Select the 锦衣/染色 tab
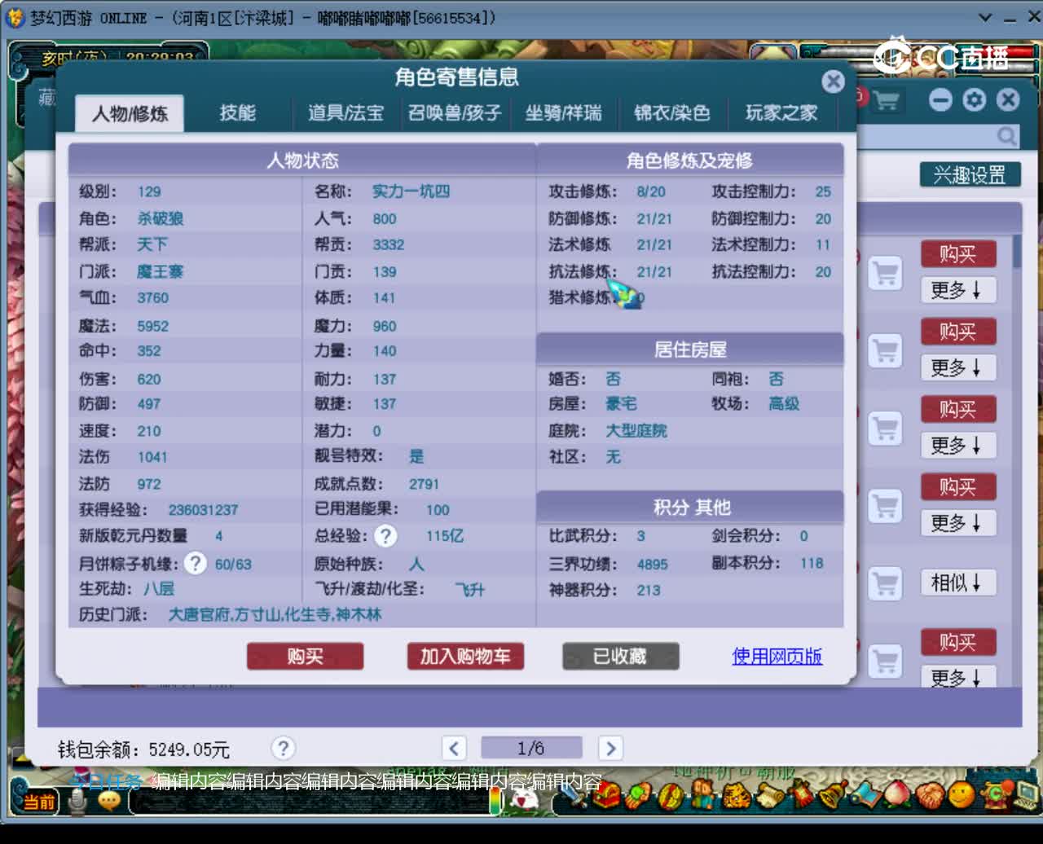Viewport: 1043px width, 844px height. (x=672, y=112)
